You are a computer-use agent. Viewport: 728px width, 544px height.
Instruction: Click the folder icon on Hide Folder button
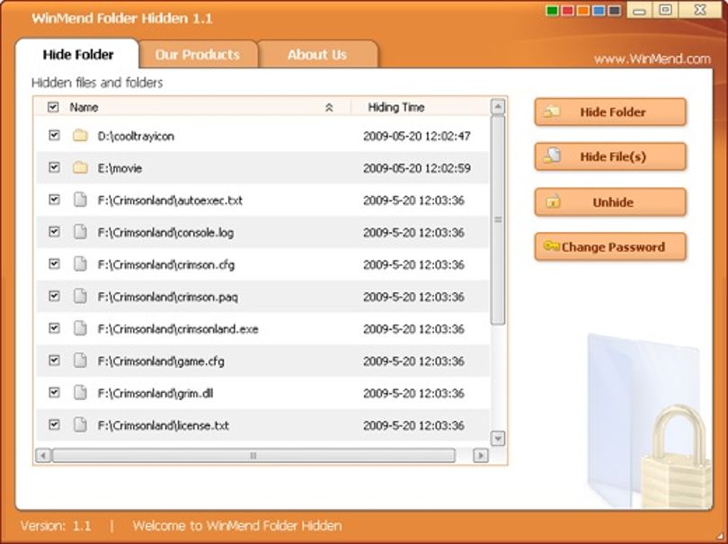(x=552, y=111)
